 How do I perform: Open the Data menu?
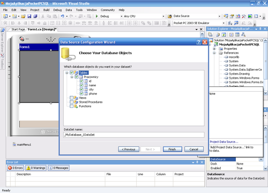pyautogui.click(x=69, y=10)
